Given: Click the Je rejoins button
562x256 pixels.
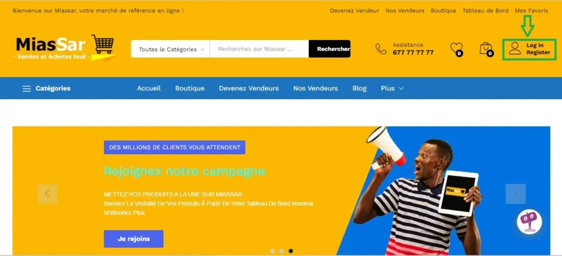Looking at the screenshot, I should click(x=134, y=239).
